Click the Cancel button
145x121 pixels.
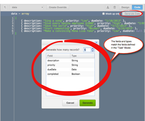[x=70, y=103]
